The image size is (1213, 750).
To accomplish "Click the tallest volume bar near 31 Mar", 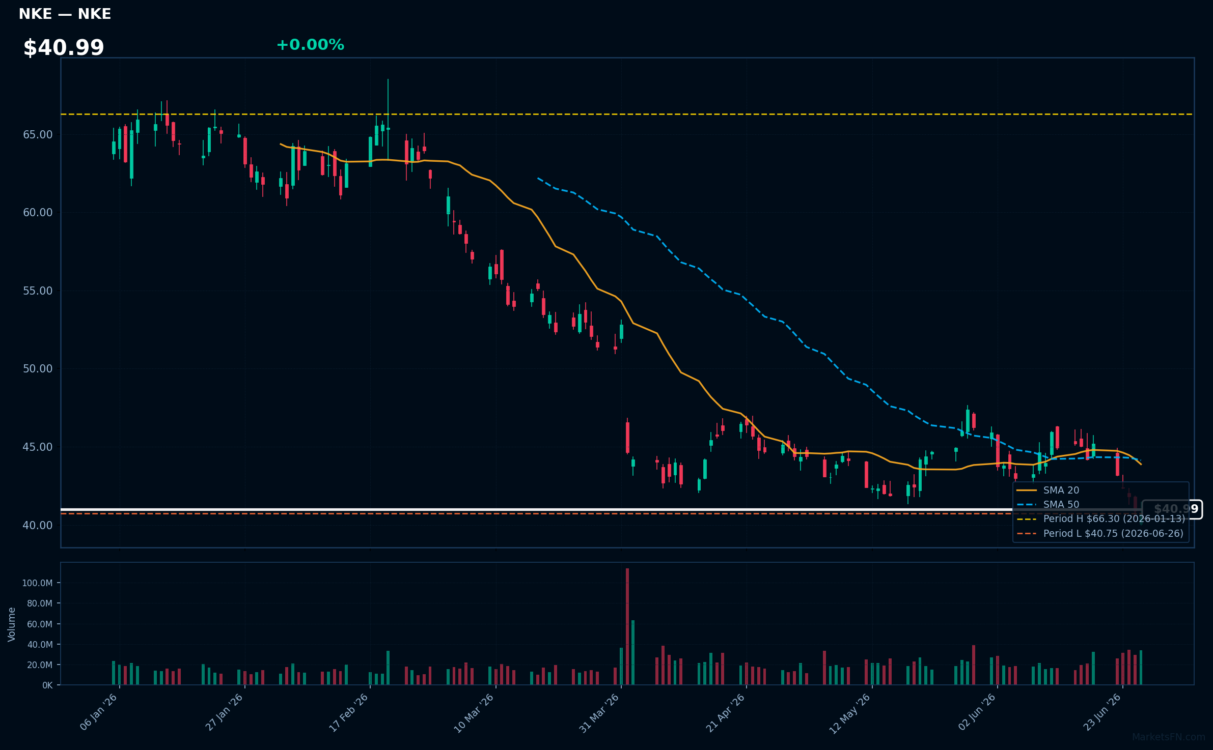I will click(627, 626).
